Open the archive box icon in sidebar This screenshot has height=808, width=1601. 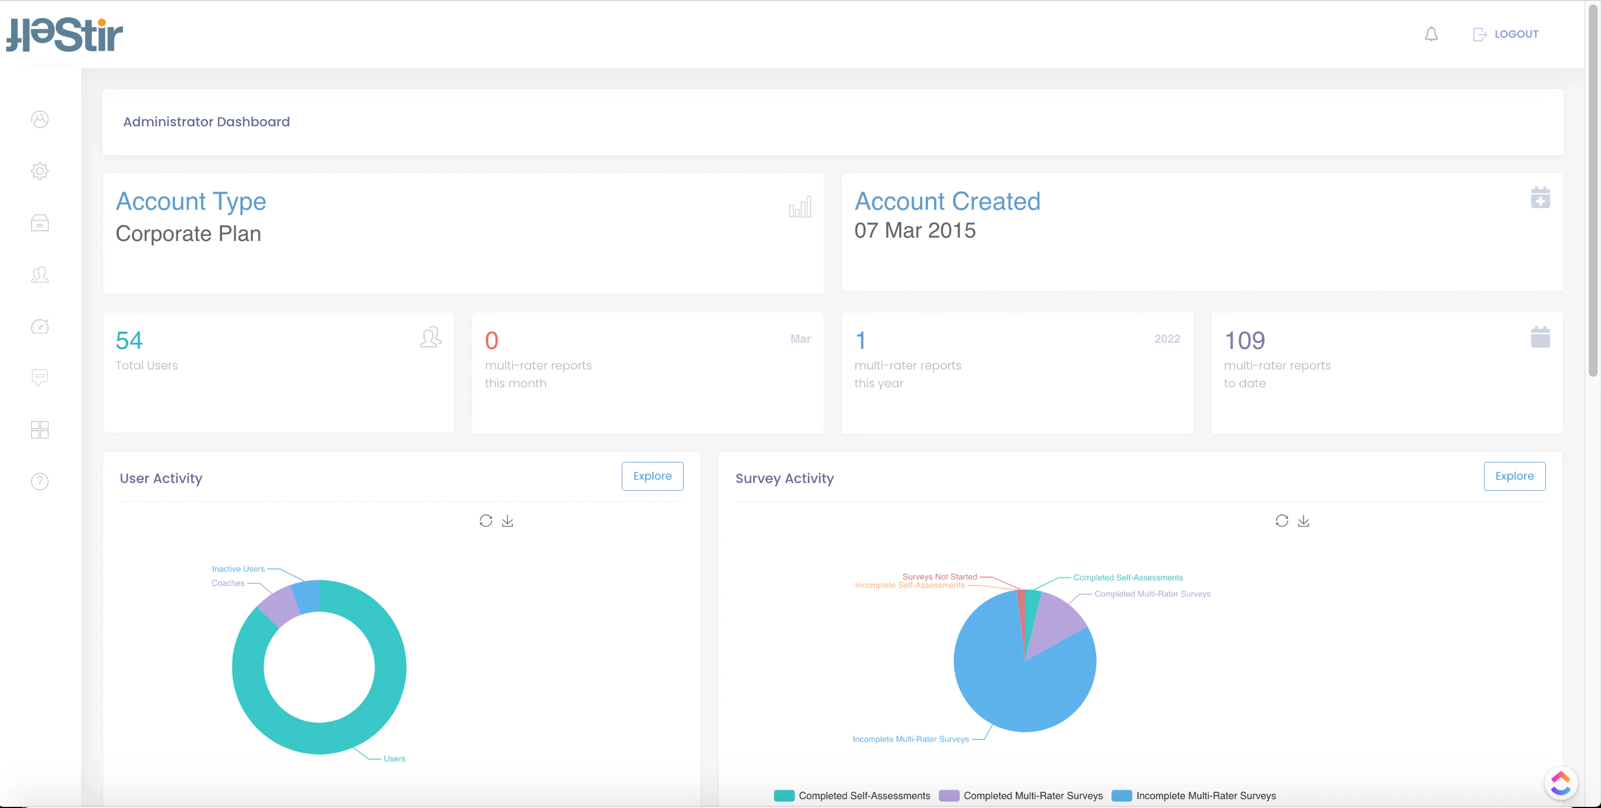click(x=40, y=223)
